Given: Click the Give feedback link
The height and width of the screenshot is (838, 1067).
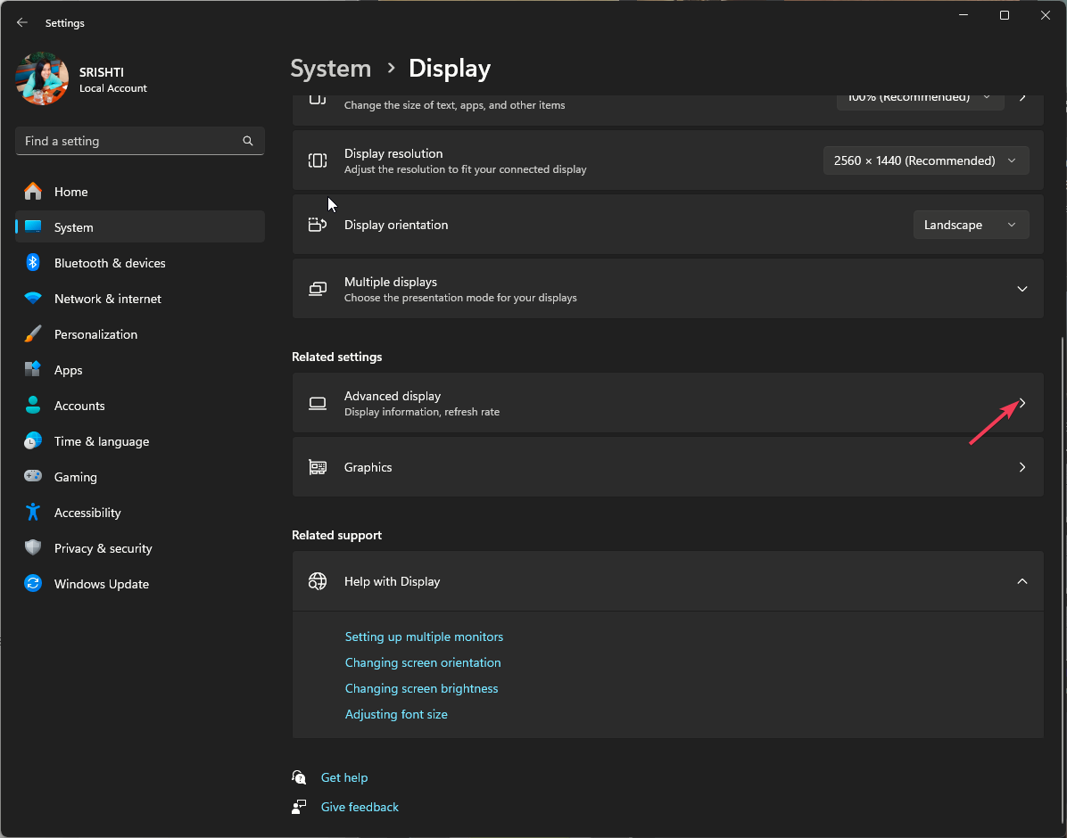Looking at the screenshot, I should coord(360,807).
